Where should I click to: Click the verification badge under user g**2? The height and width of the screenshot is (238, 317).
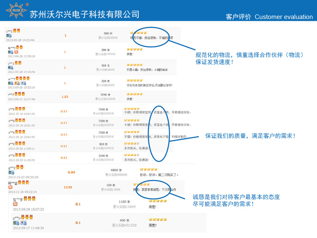pyautogui.click(x=10, y=172)
